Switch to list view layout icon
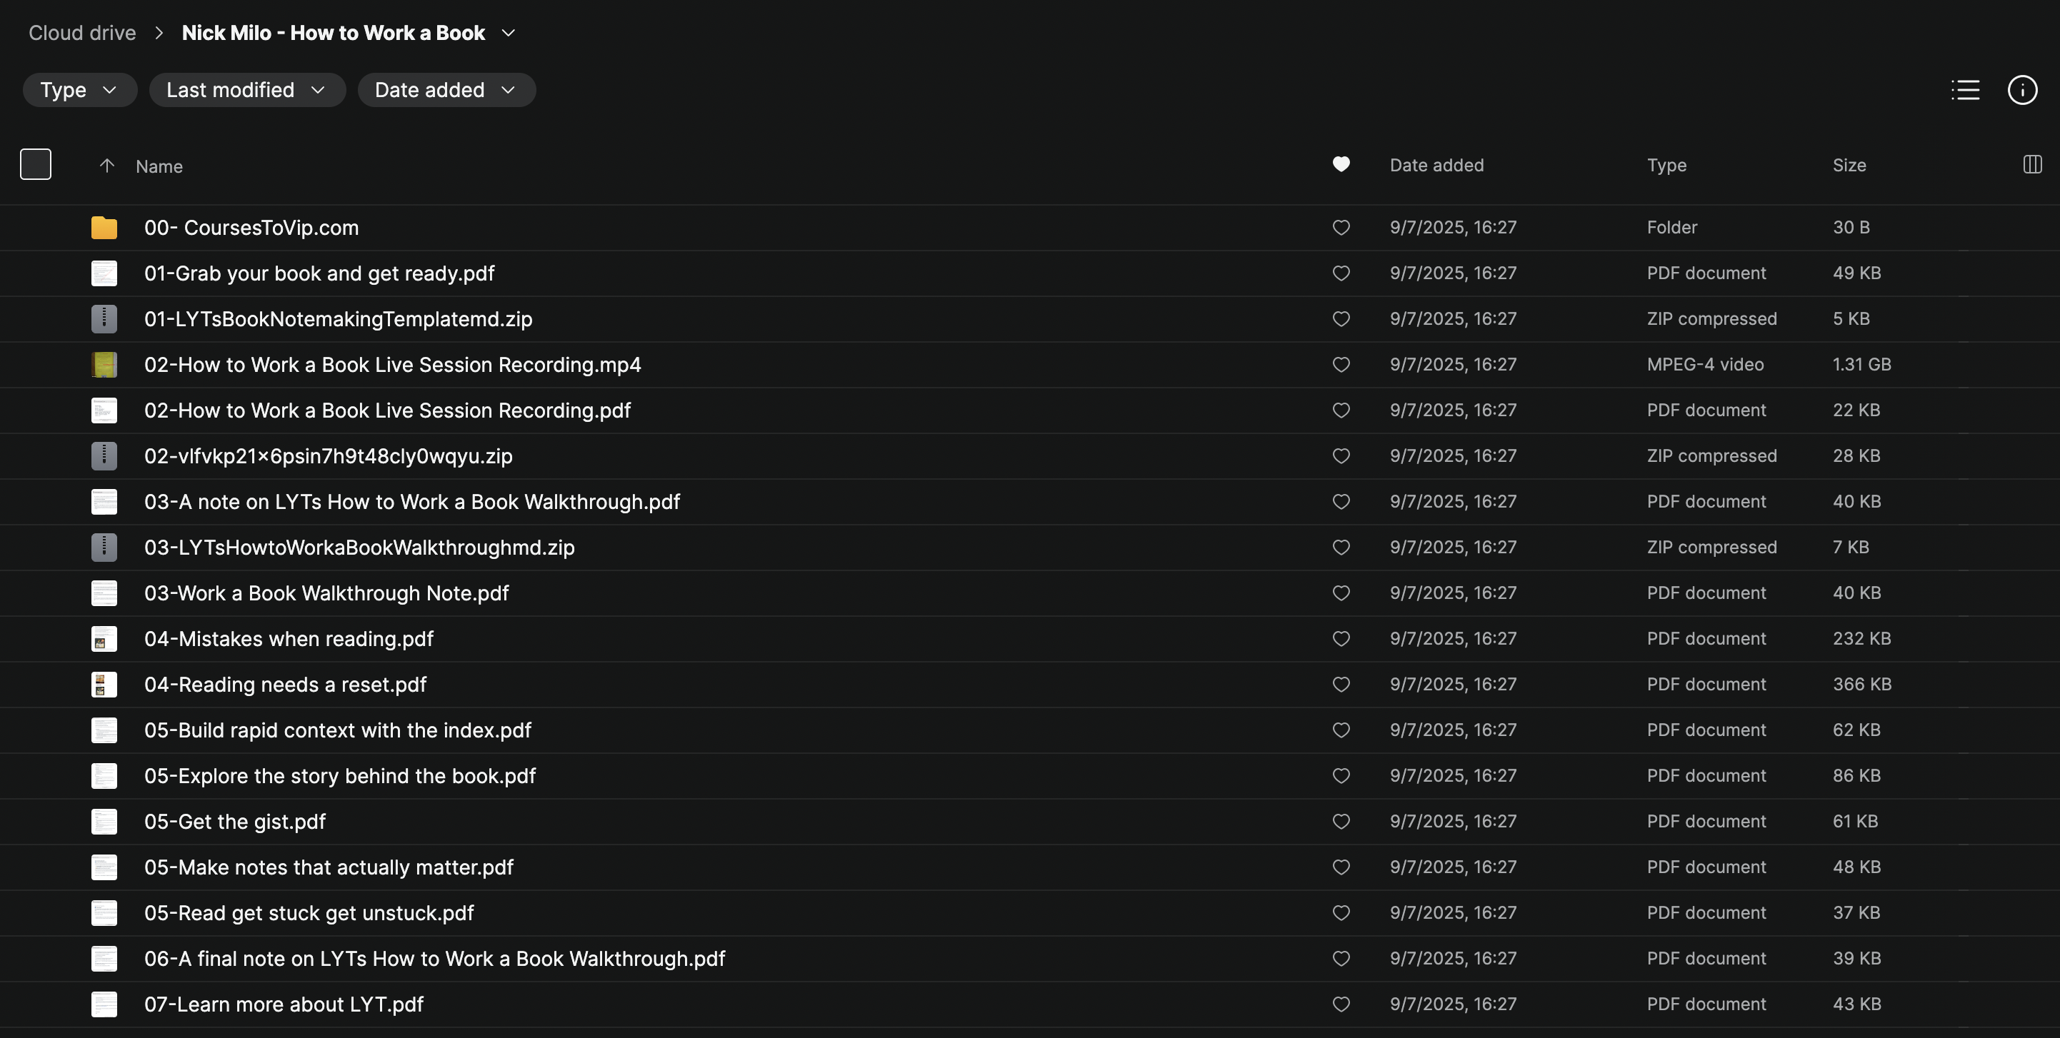Image resolution: width=2060 pixels, height=1038 pixels. pos(1965,89)
